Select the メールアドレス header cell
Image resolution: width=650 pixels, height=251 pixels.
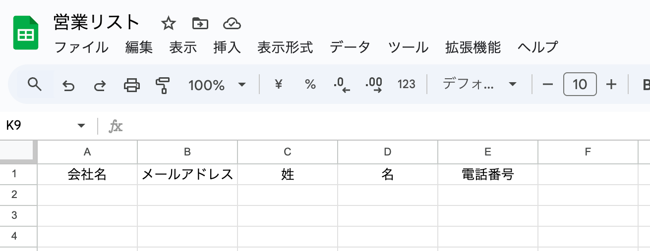[x=187, y=174]
